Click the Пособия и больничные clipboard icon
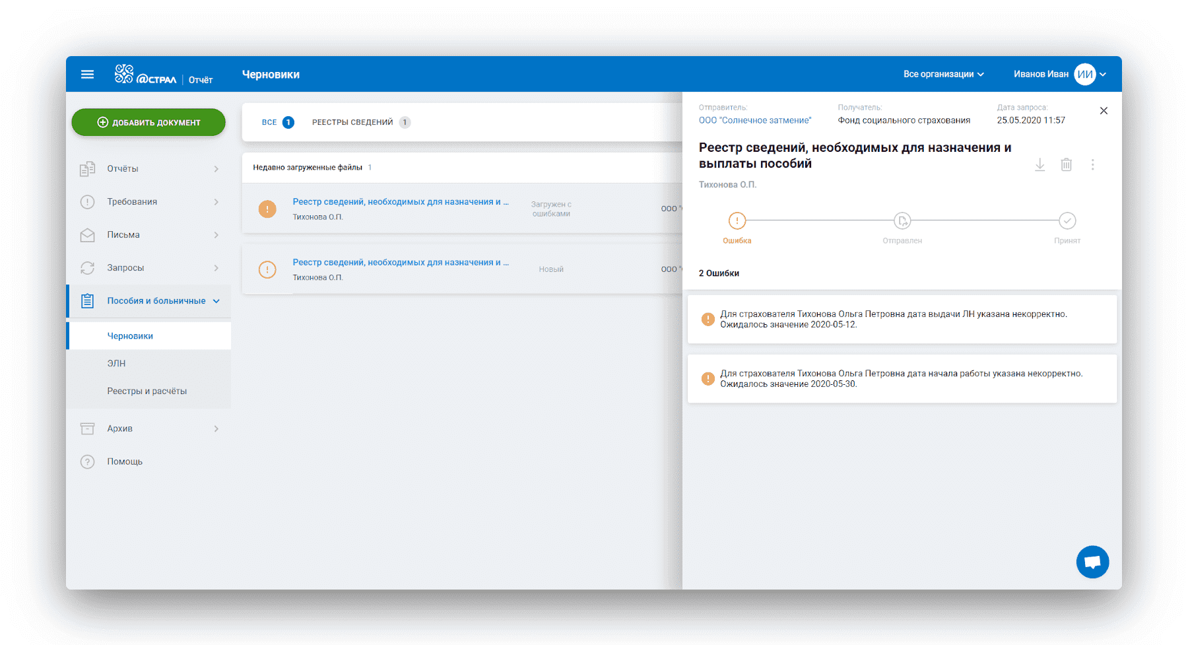 coord(87,301)
